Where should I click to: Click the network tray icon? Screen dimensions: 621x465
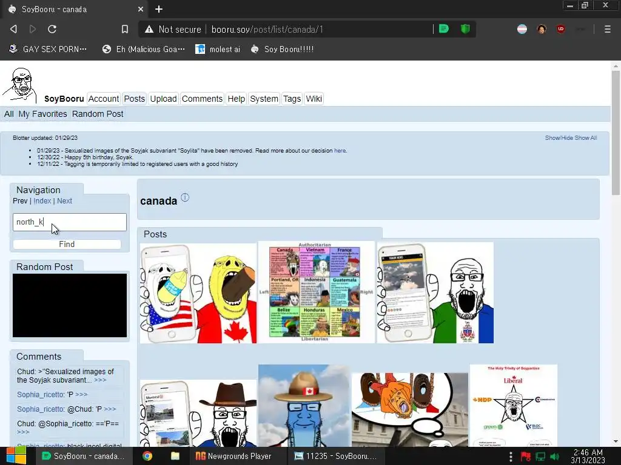pyautogui.click(x=540, y=457)
